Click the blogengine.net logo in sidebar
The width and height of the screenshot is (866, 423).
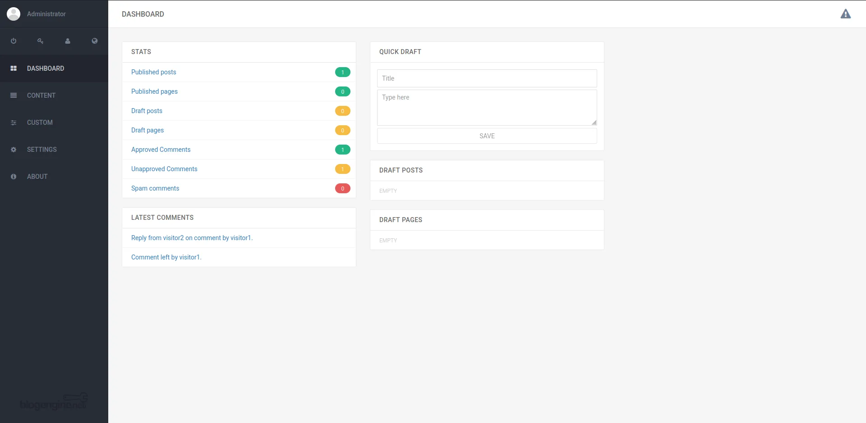(54, 402)
